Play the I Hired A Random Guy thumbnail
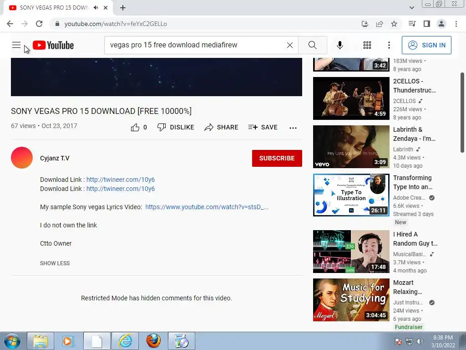 tap(351, 252)
